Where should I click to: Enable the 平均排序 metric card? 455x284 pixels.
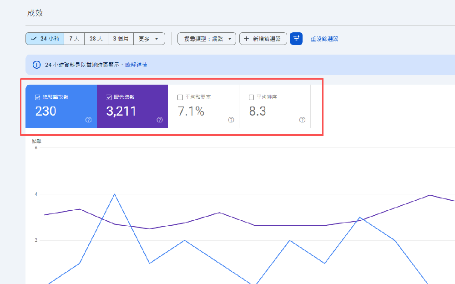pyautogui.click(x=251, y=97)
